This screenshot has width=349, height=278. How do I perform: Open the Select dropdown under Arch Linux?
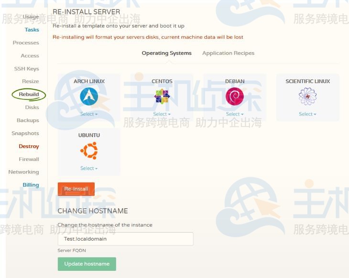pos(89,114)
